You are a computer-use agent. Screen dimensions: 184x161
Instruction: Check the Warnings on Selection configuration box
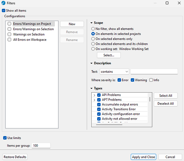(x=10, y=34)
